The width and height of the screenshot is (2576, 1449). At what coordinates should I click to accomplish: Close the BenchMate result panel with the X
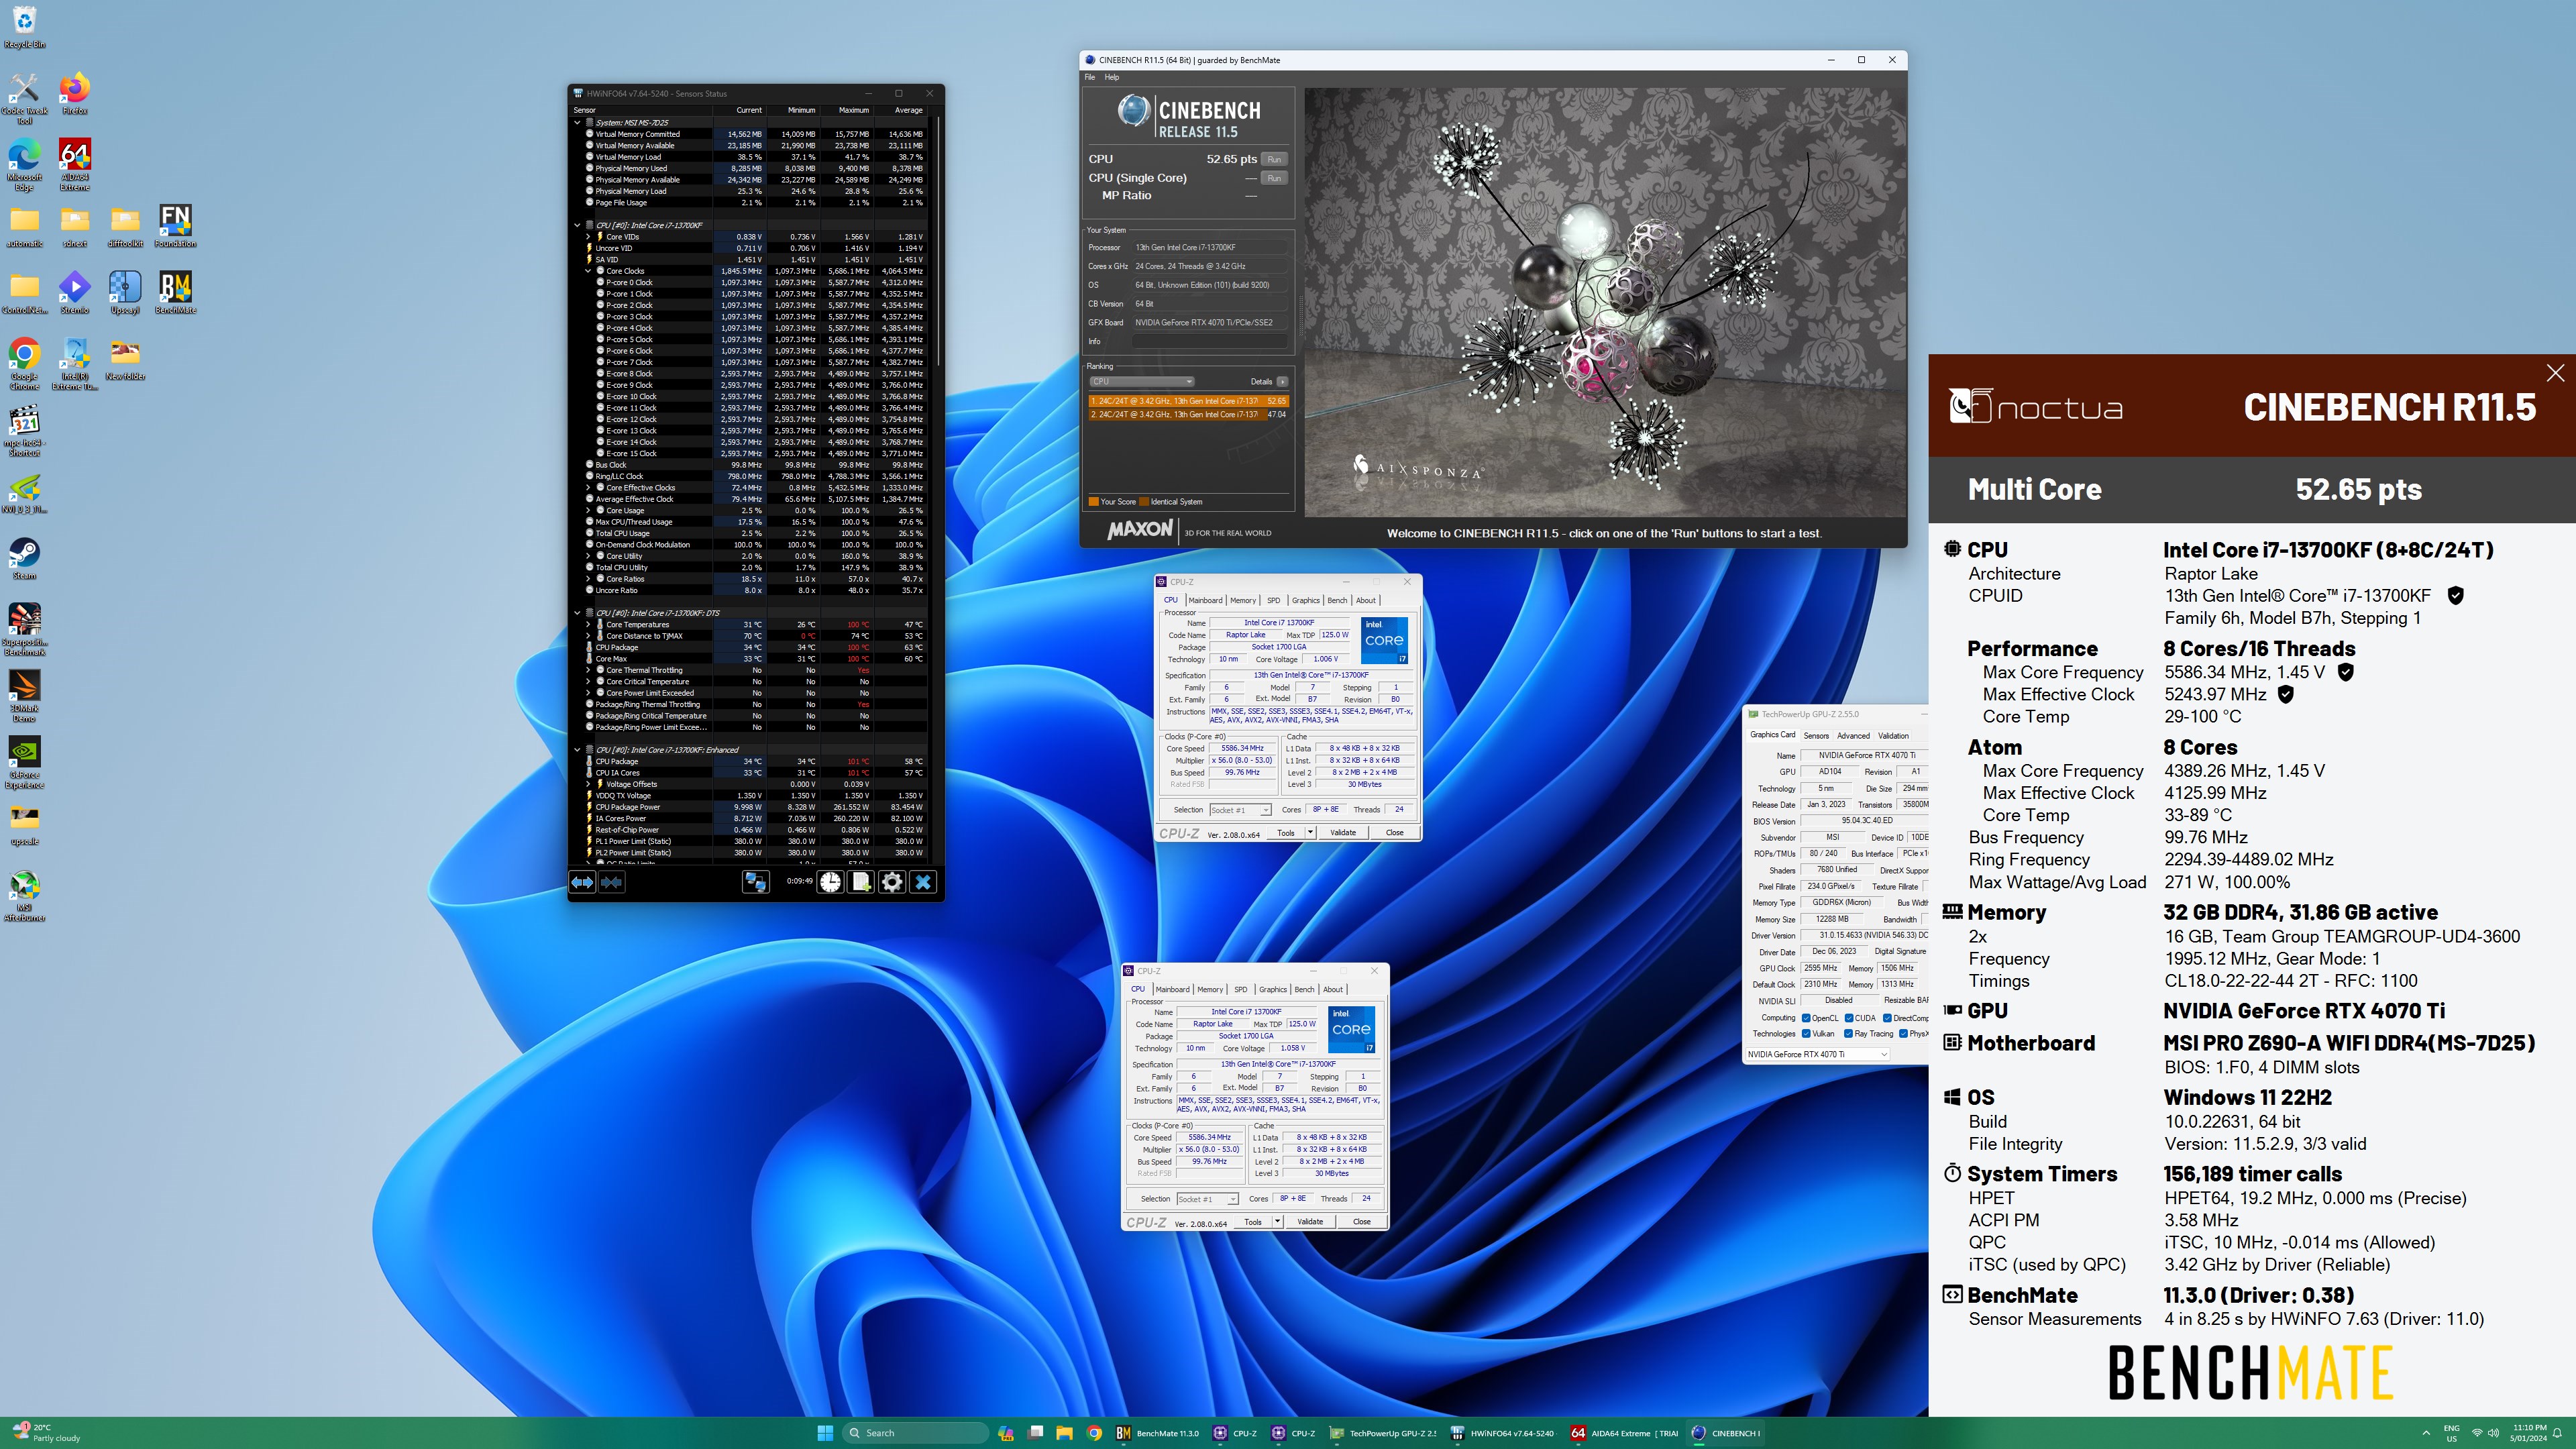pos(2555,373)
